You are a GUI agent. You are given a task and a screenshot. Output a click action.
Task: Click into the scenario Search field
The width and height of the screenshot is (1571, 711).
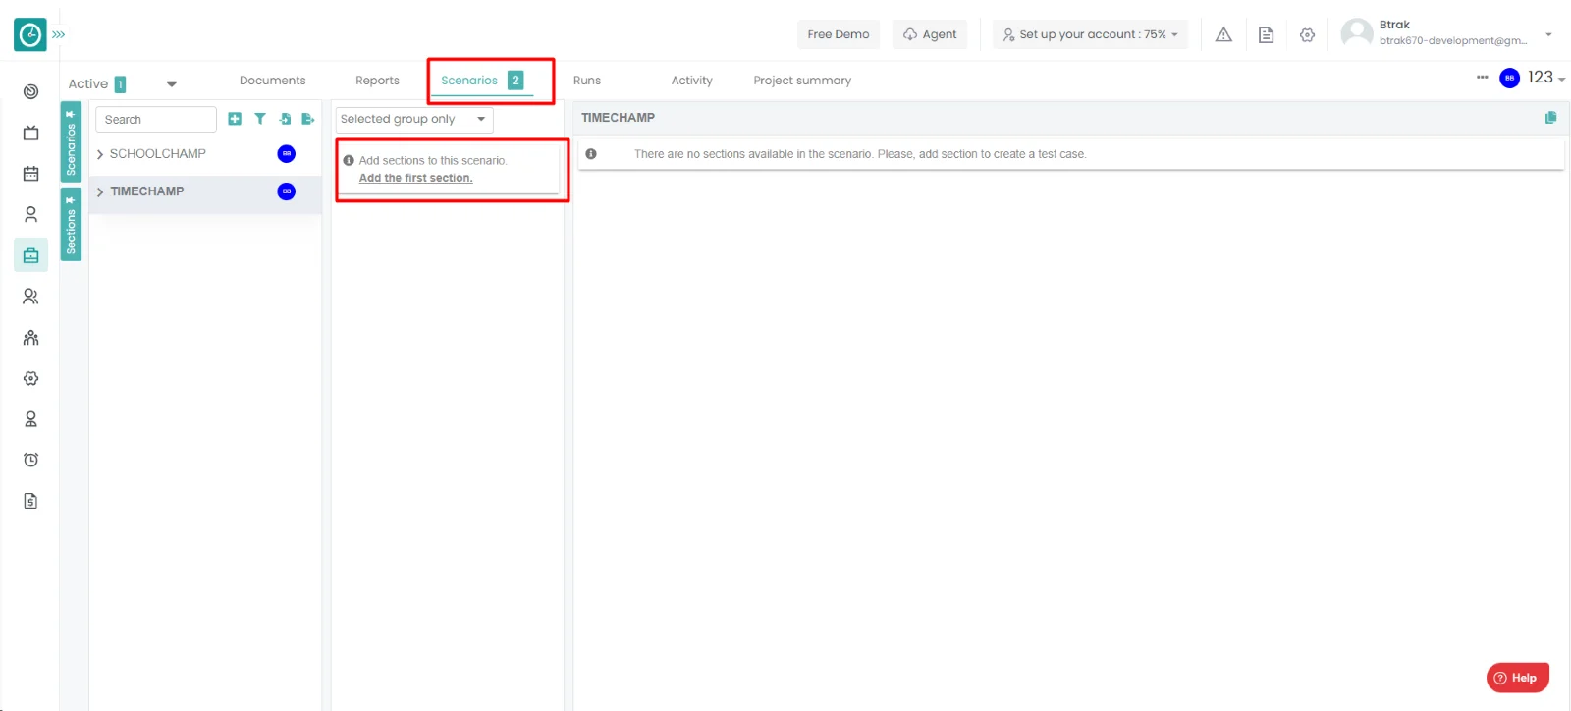coord(155,119)
